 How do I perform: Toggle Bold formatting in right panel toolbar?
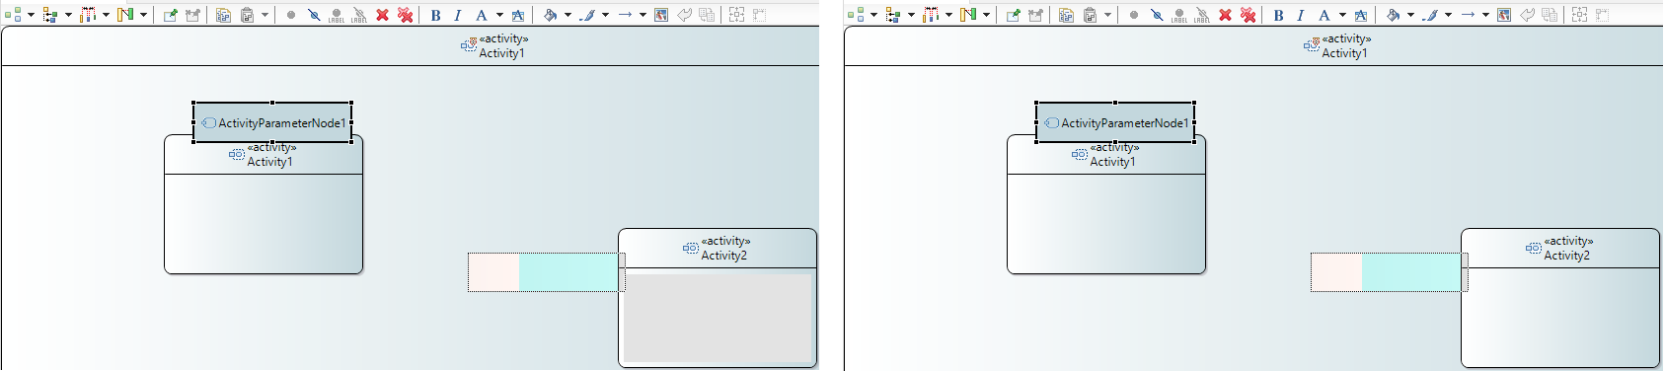(1278, 15)
